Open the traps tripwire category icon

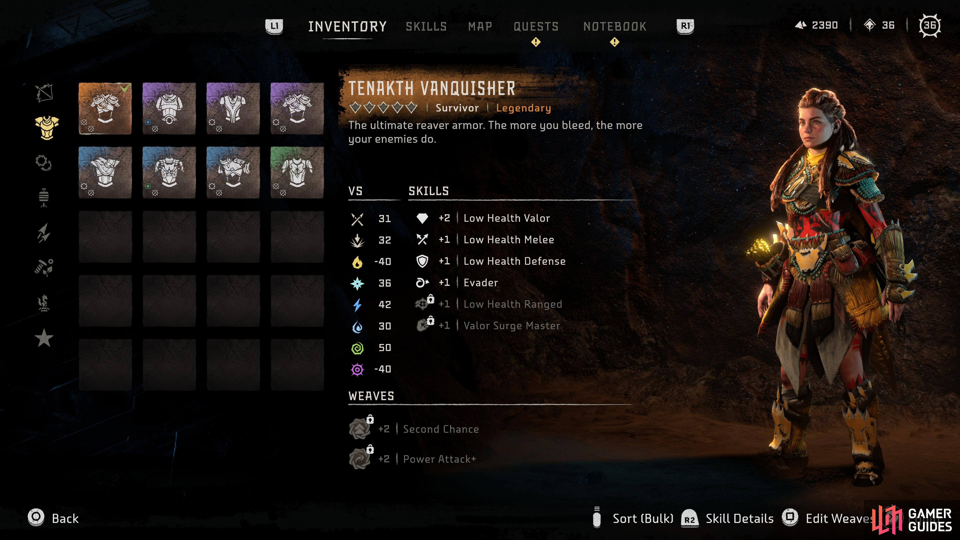(44, 197)
